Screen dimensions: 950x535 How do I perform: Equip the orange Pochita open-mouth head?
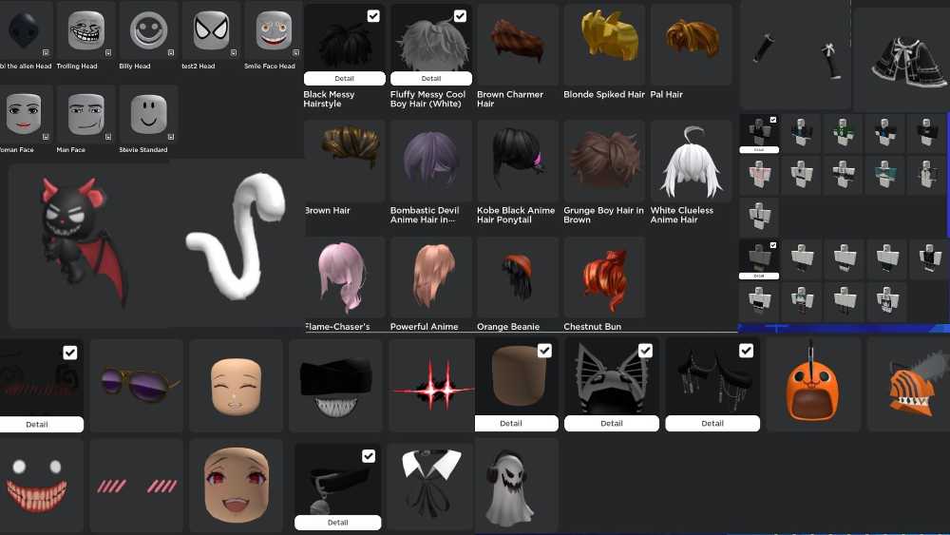[x=813, y=384]
